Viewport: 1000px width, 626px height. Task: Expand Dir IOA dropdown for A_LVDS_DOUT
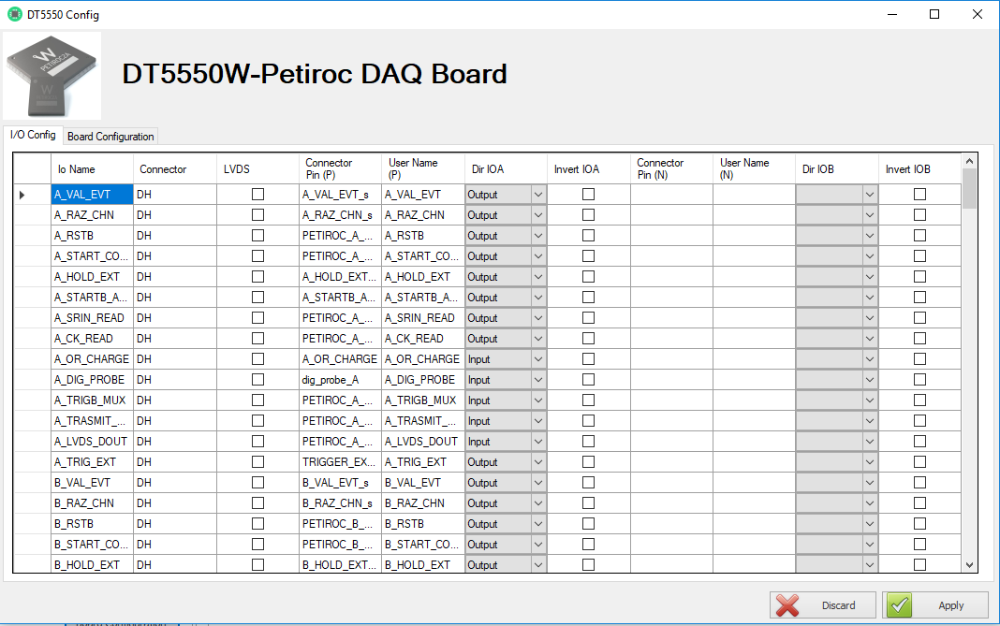[538, 441]
